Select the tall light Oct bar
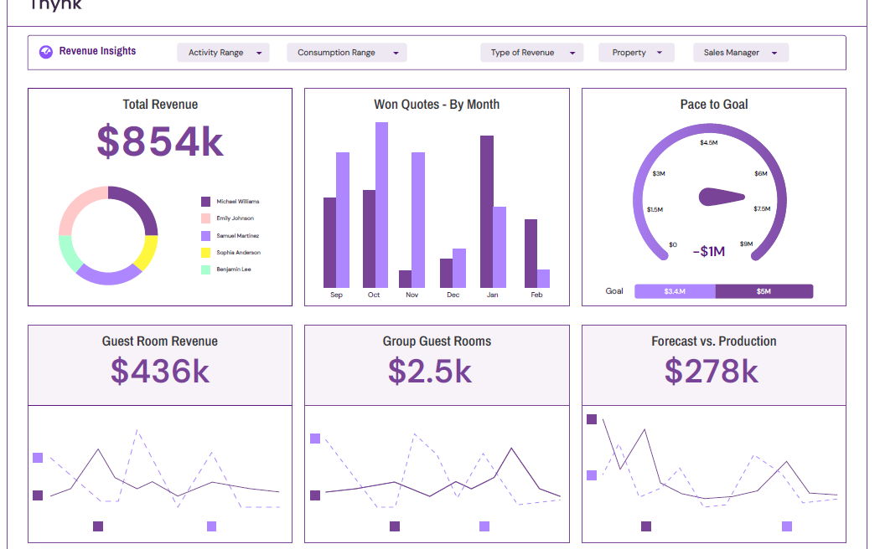 pos(381,205)
